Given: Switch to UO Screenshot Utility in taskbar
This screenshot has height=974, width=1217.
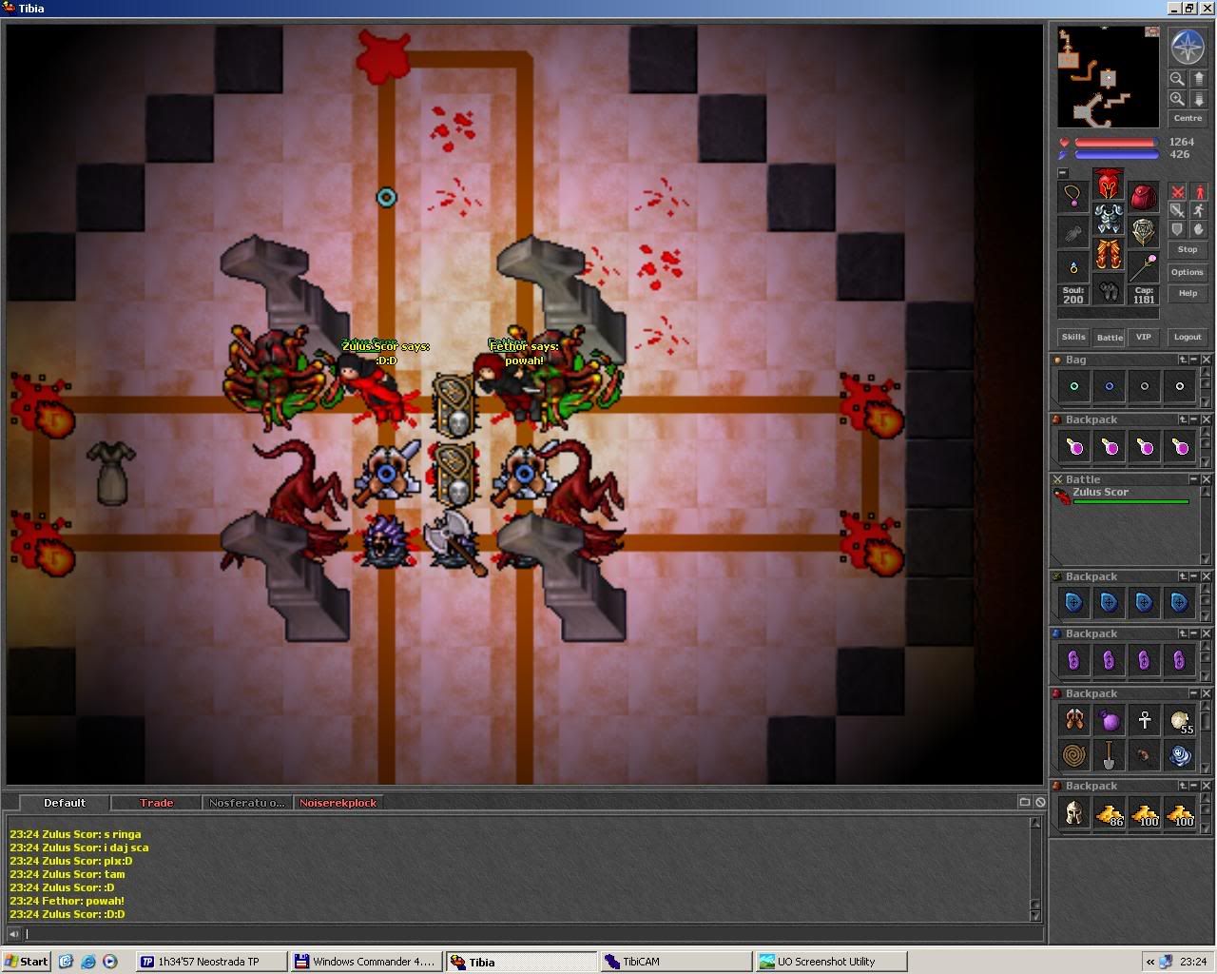Looking at the screenshot, I should (831, 962).
